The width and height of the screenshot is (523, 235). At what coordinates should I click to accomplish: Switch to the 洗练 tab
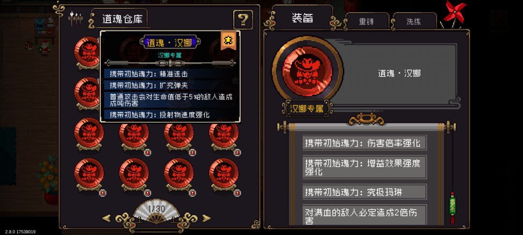pos(414,22)
